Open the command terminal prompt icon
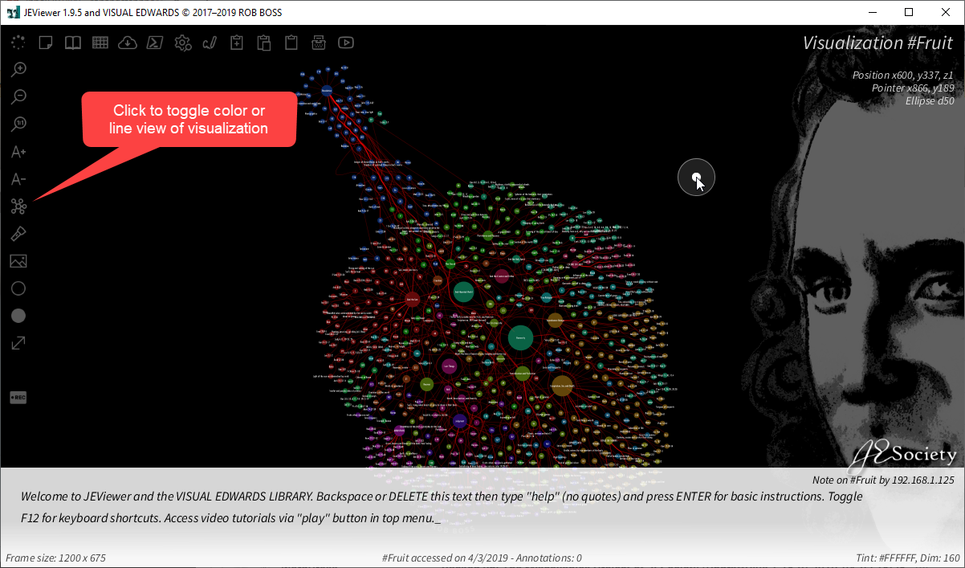The image size is (965, 568). point(155,43)
